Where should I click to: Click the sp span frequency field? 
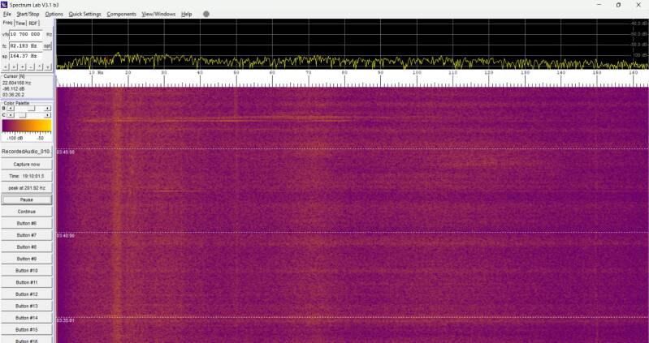pyautogui.click(x=26, y=56)
